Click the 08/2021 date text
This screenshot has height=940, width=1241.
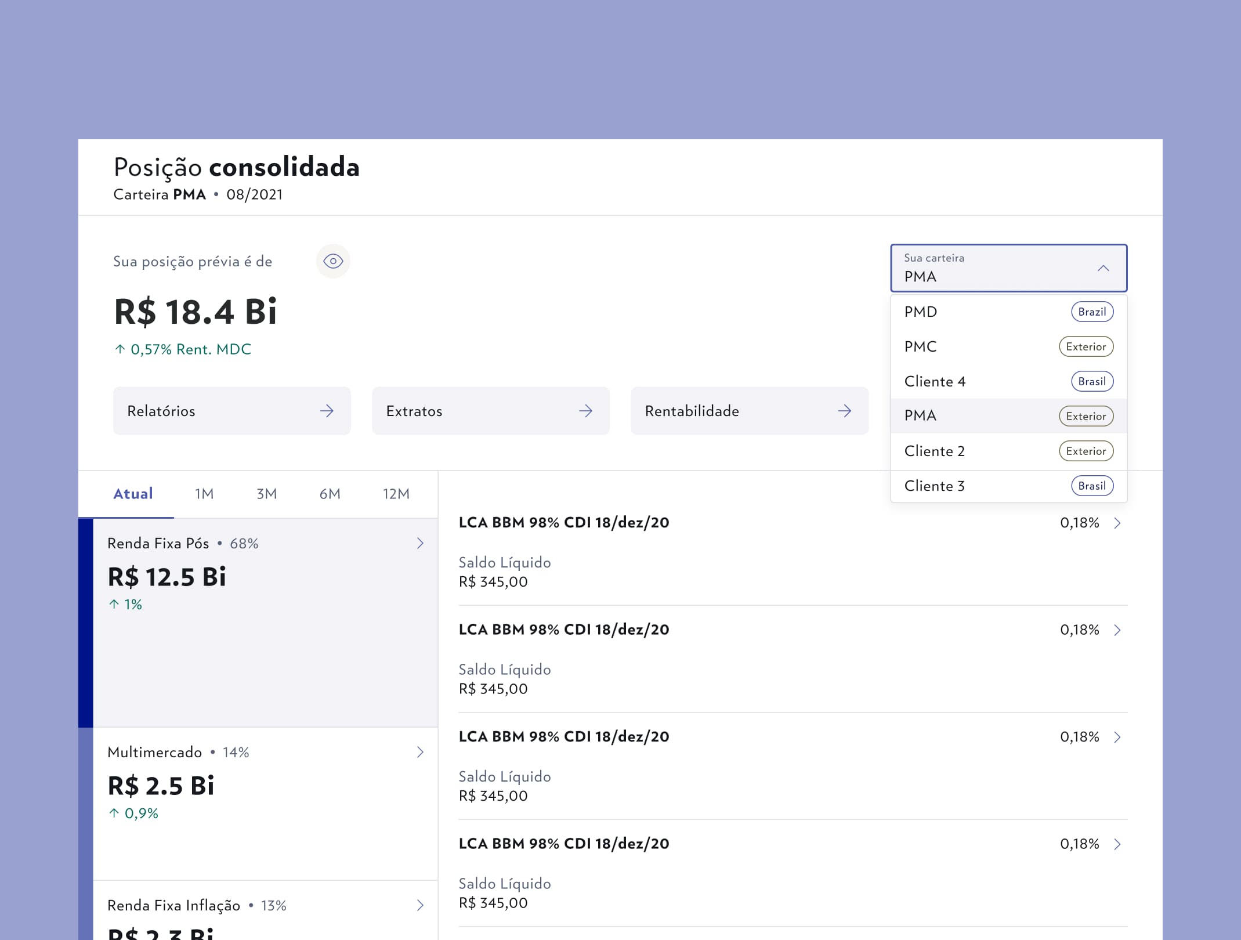tap(255, 194)
